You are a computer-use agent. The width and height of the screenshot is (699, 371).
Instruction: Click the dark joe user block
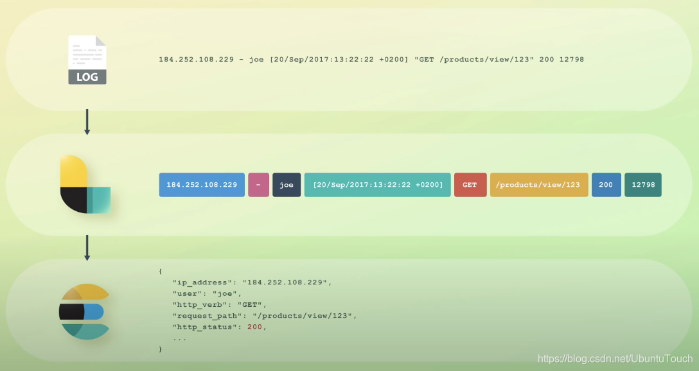(x=287, y=185)
